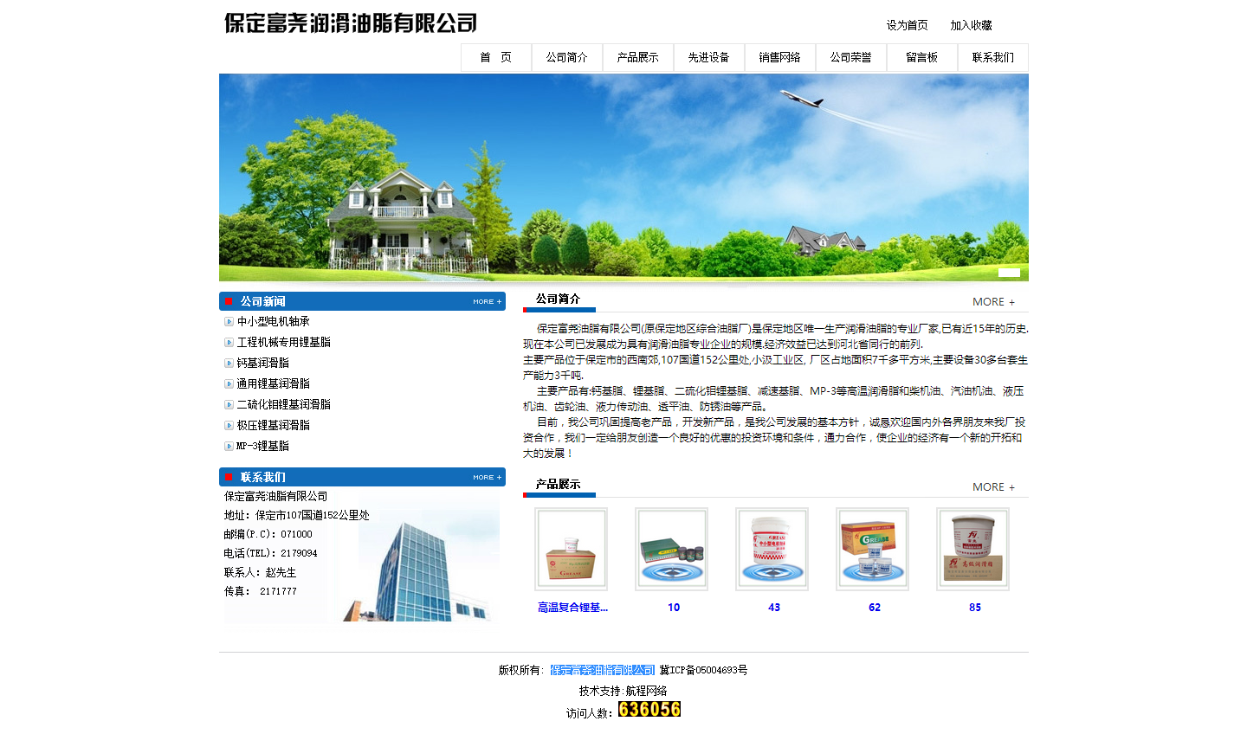Open the 二硫化钼锂基润滑脂 news link

coord(286,404)
